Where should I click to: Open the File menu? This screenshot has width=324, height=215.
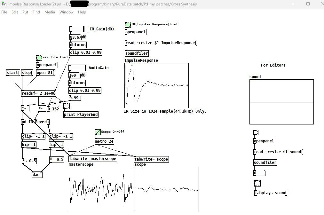pyautogui.click(x=4, y=12)
